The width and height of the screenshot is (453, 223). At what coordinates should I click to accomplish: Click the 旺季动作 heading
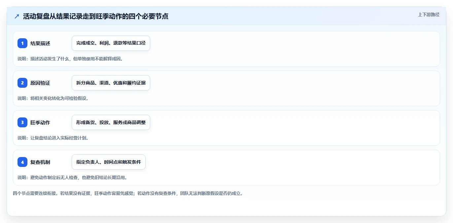click(x=40, y=122)
